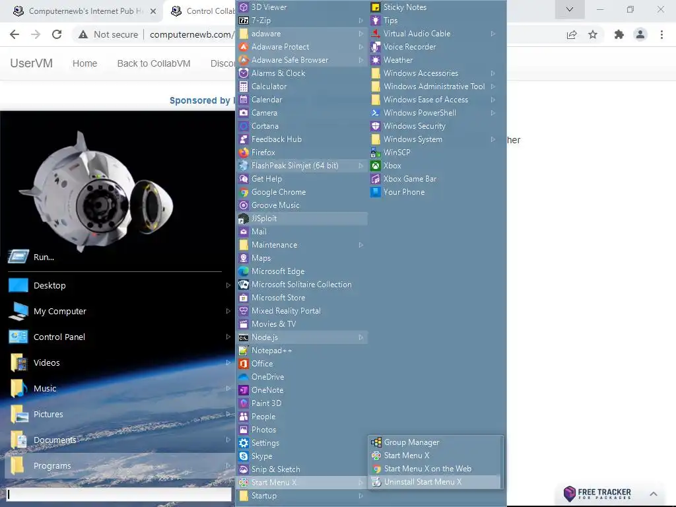Click the Home navigation link
The width and height of the screenshot is (676, 507).
click(85, 63)
